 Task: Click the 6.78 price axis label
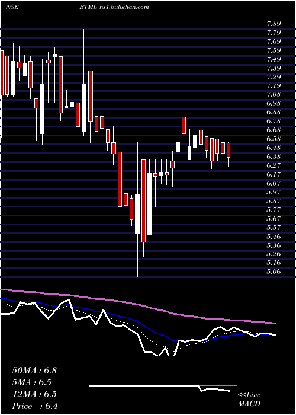tap(274, 121)
